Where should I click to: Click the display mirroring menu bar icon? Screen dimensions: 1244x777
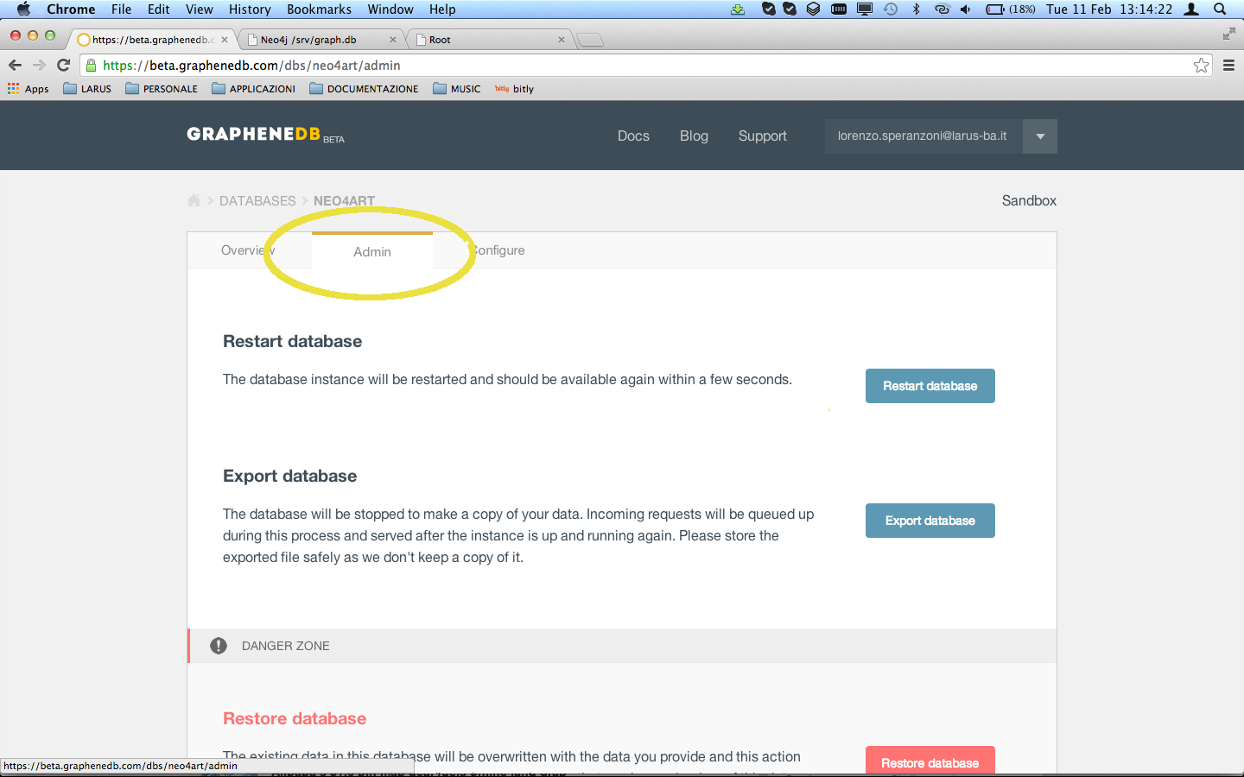pos(865,9)
